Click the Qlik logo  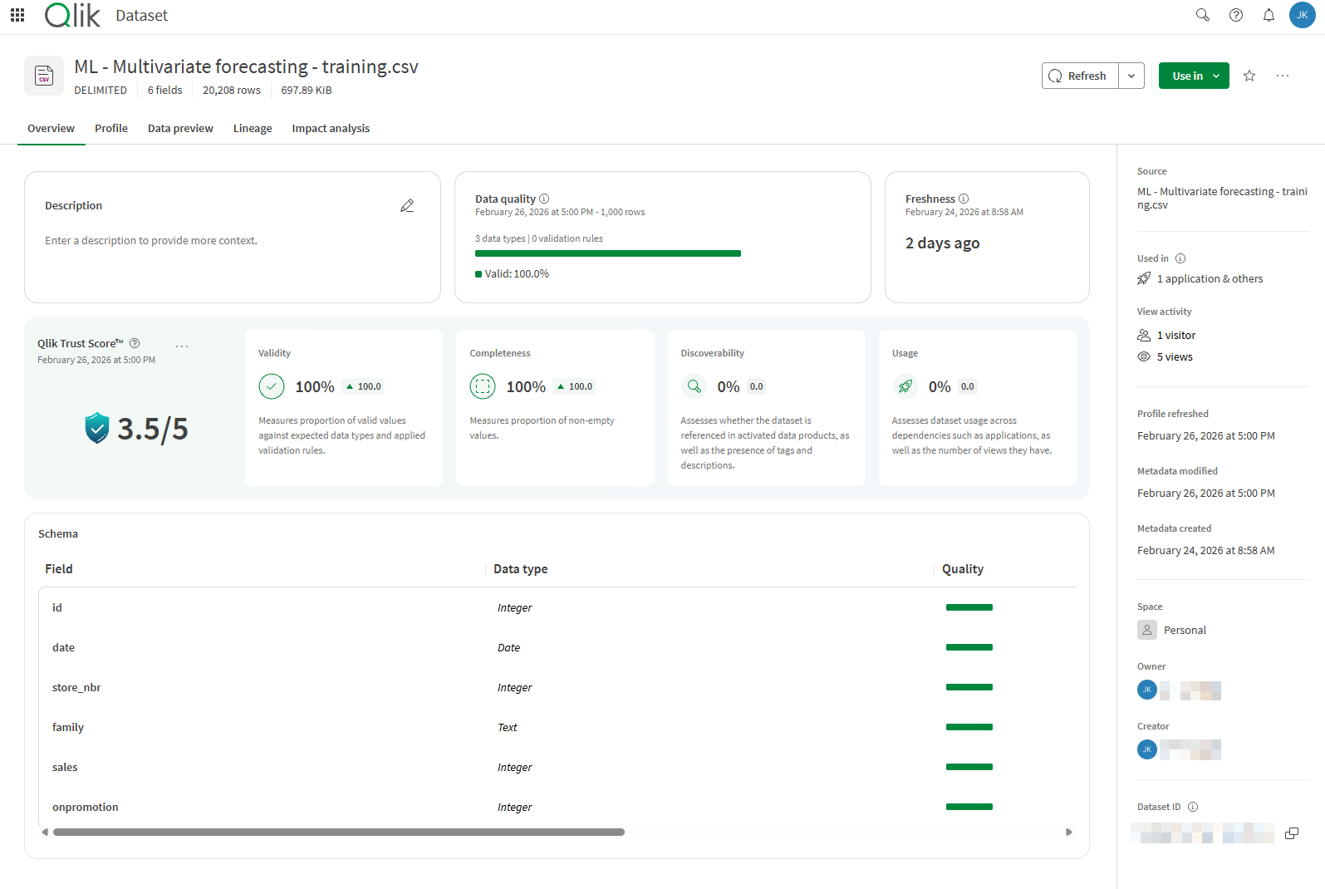pos(72,15)
